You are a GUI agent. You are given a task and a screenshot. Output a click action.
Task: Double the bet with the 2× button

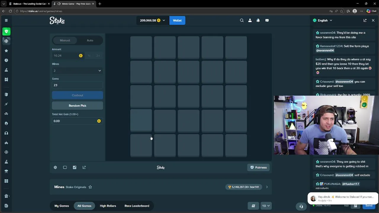point(98,56)
